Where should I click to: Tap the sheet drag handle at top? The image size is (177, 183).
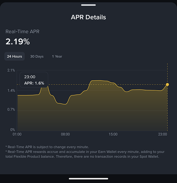(x=88, y=5)
